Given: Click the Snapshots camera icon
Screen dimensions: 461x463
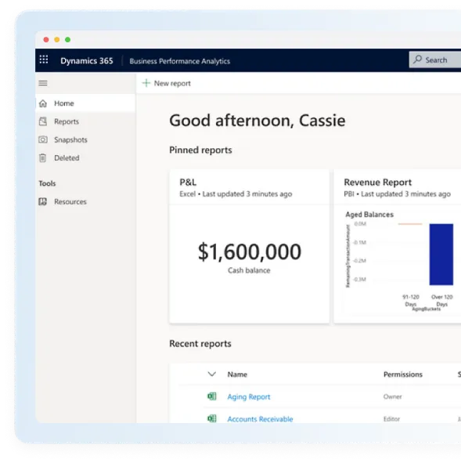Looking at the screenshot, I should (43, 139).
